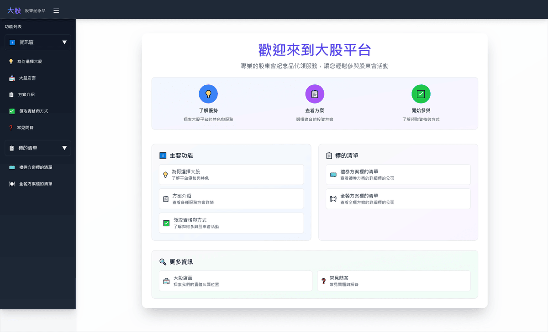Select 方案介紹 in the 主要功能 panel

pos(231,198)
